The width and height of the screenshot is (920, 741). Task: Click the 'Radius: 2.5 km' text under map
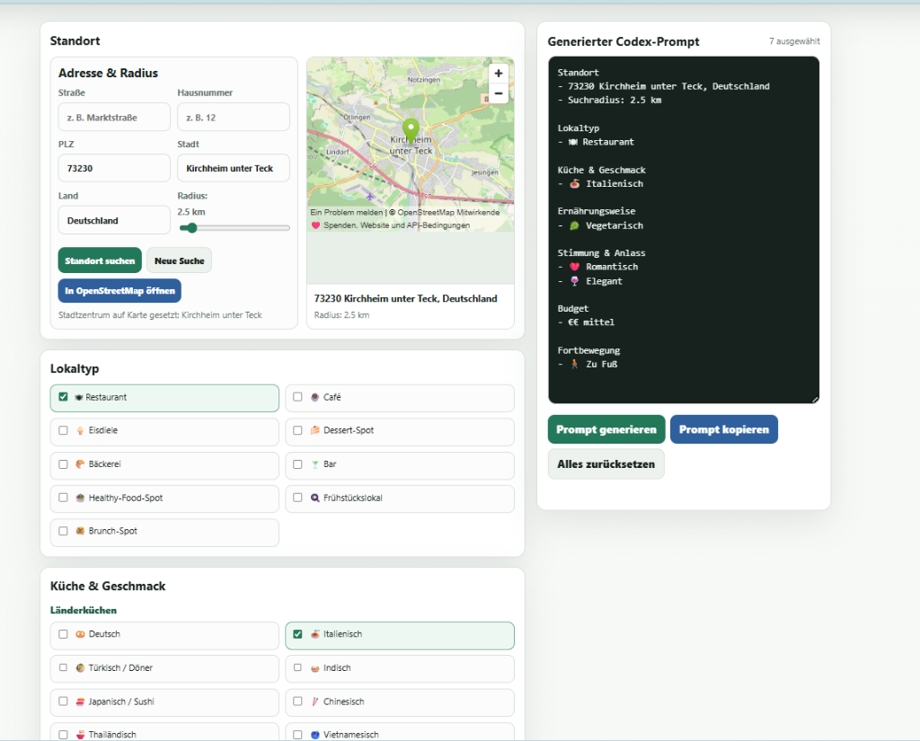[x=341, y=315]
